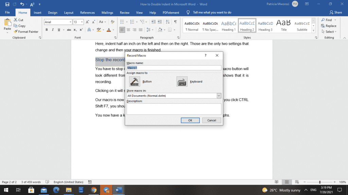Open Store macro in dropdown
The height and width of the screenshot is (195, 348).
[219, 96]
